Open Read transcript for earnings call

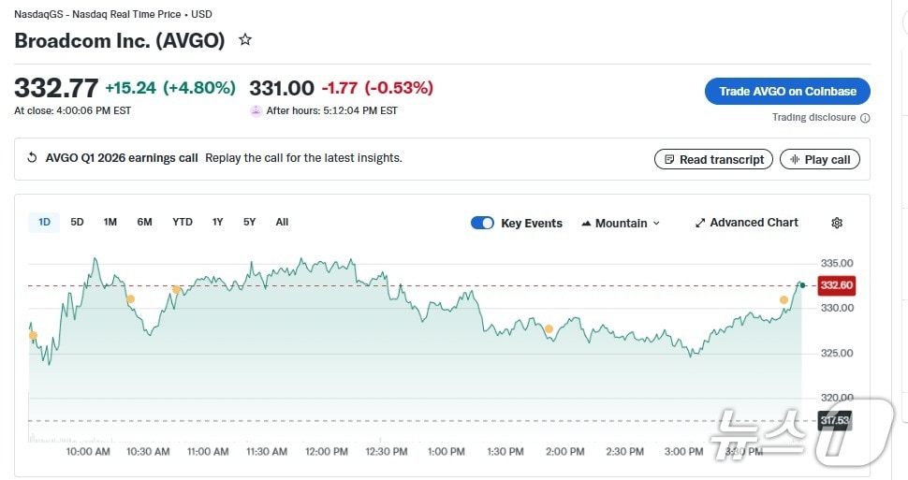click(713, 159)
